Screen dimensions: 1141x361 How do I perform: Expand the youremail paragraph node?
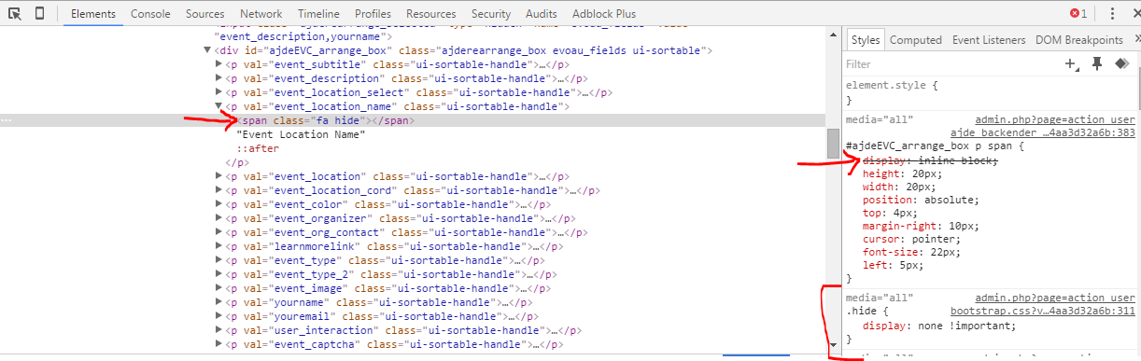tap(219, 316)
